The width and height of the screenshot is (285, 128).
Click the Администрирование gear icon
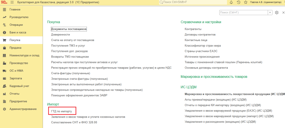click(4, 109)
